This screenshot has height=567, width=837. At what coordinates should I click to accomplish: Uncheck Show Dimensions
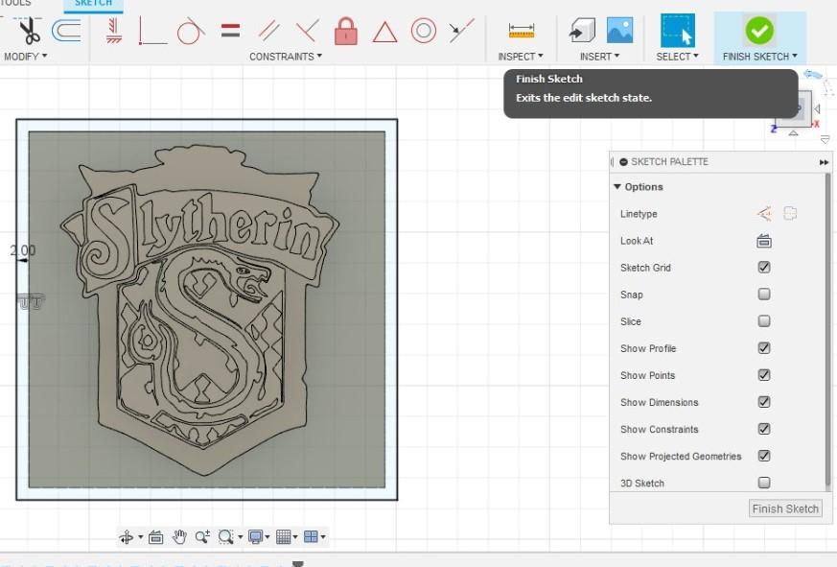tap(764, 402)
